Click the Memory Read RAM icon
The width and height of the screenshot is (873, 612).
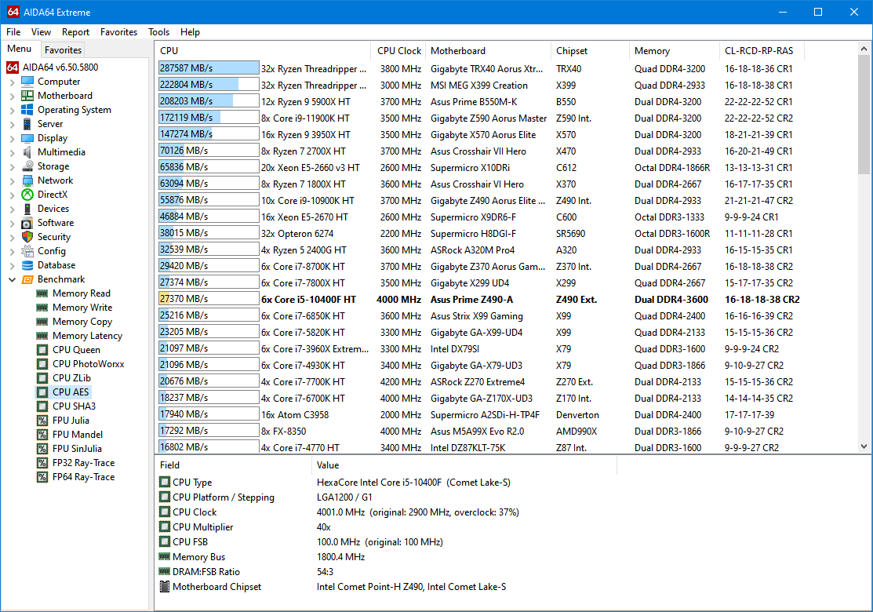click(x=42, y=293)
